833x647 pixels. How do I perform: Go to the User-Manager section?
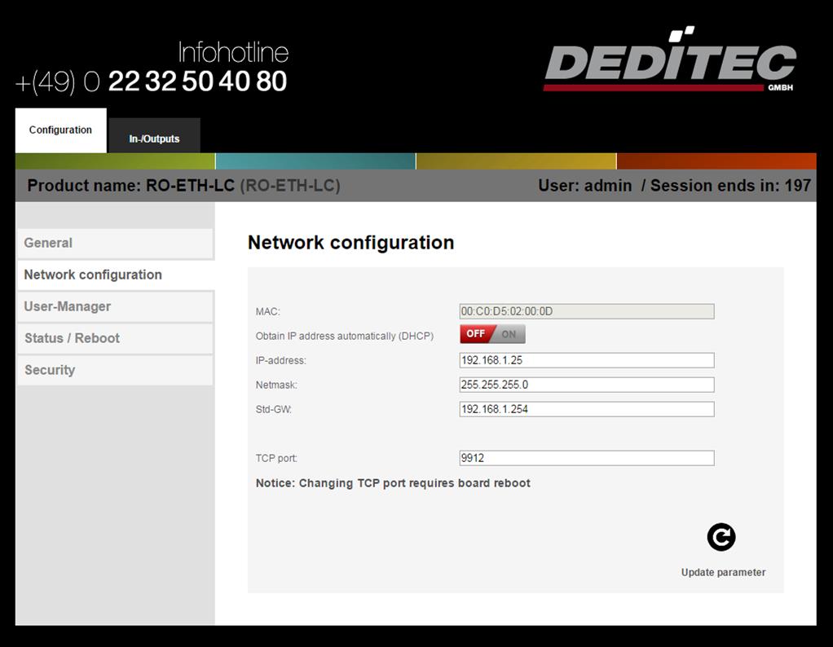tap(114, 306)
